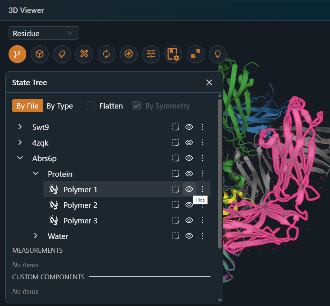Viewport: 330px width, 306px height.
Task: Click the circular arrows refresh icon
Action: click(x=107, y=54)
